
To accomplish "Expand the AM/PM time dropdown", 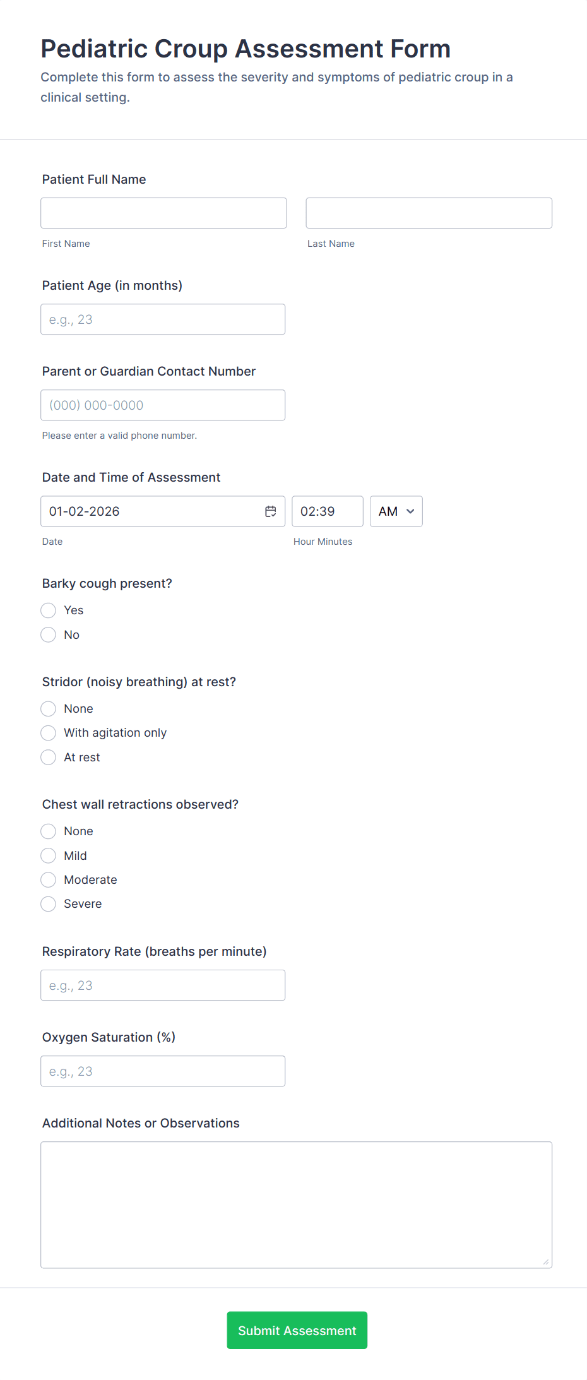I will (x=396, y=511).
